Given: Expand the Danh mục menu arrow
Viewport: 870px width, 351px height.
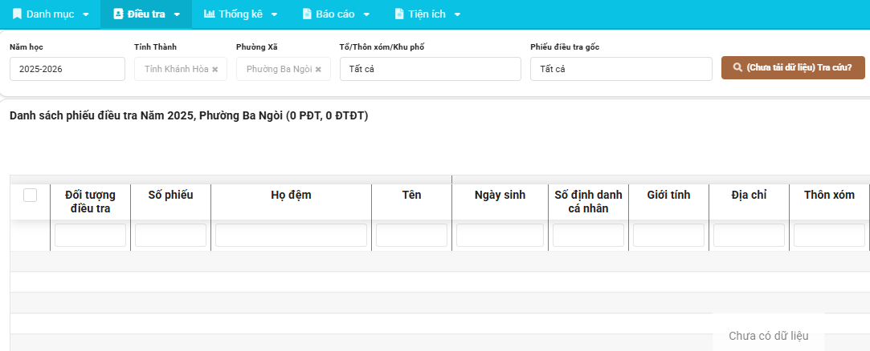Looking at the screenshot, I should tap(85, 15).
